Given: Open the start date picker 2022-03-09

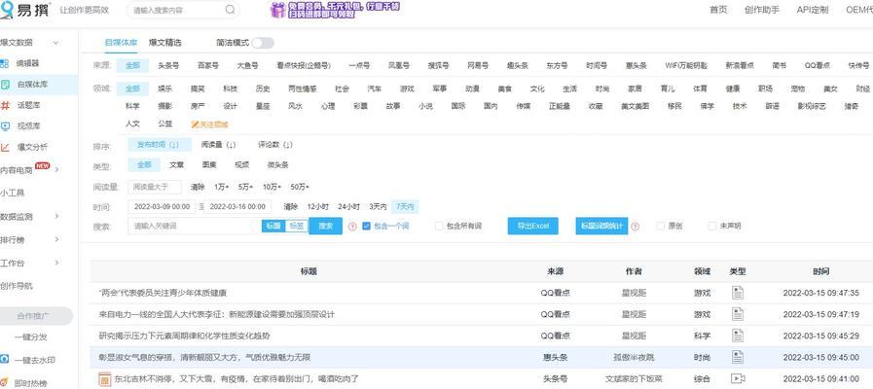Looking at the screenshot, I should [x=162, y=207].
